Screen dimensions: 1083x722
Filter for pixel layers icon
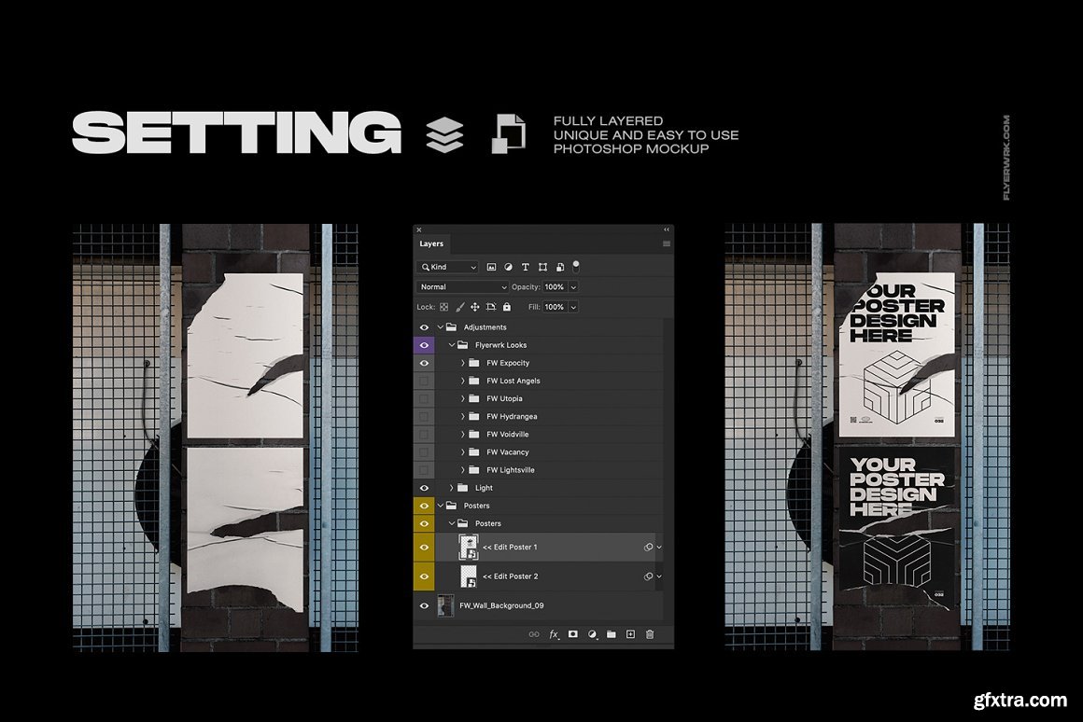[491, 268]
